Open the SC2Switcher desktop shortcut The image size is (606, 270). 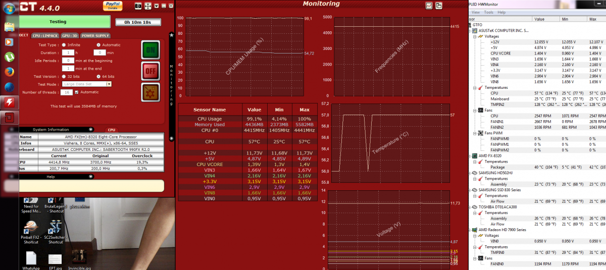tap(56, 232)
